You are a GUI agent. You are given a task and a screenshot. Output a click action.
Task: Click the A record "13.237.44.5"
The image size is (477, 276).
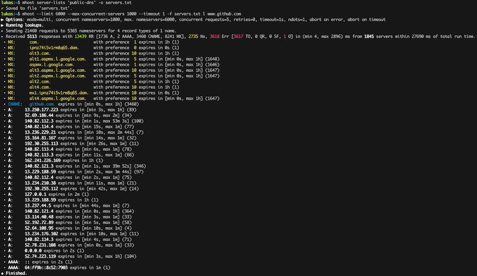38,206
